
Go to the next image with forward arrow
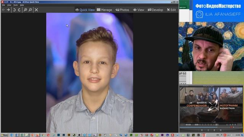click(x=8, y=10)
